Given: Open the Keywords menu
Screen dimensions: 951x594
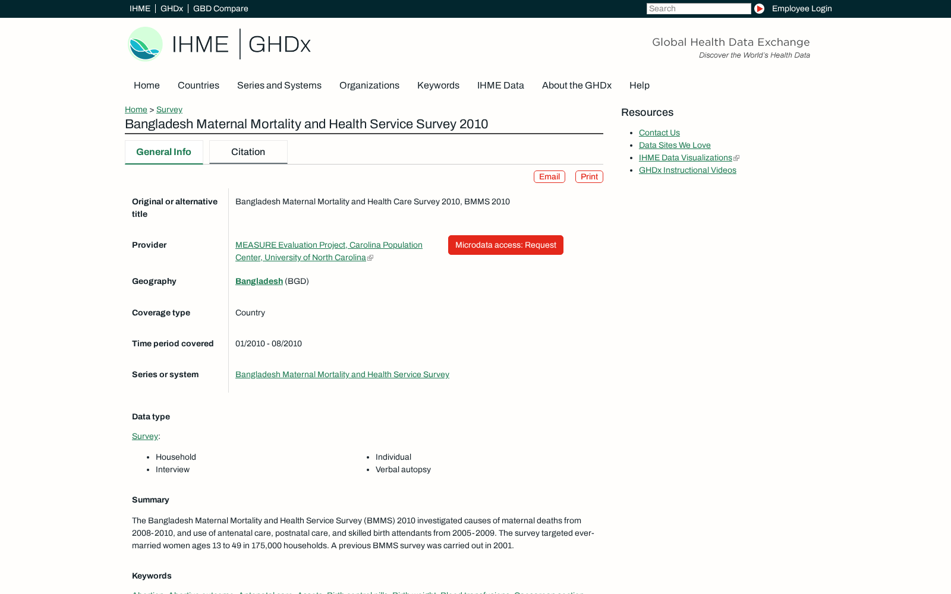Looking at the screenshot, I should pyautogui.click(x=438, y=86).
